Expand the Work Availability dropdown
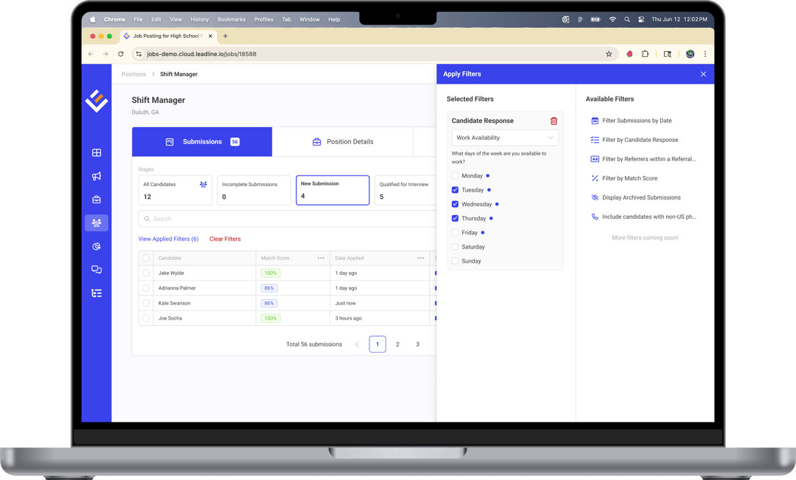Image resolution: width=796 pixels, height=480 pixels. point(505,138)
